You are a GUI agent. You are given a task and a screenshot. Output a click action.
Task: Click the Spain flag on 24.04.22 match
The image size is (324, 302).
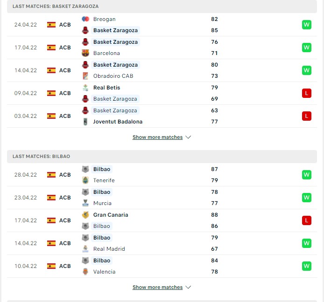point(51,25)
